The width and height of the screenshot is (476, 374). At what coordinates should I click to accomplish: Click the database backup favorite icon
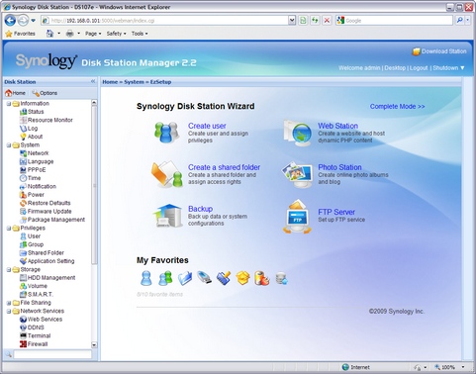click(282, 278)
